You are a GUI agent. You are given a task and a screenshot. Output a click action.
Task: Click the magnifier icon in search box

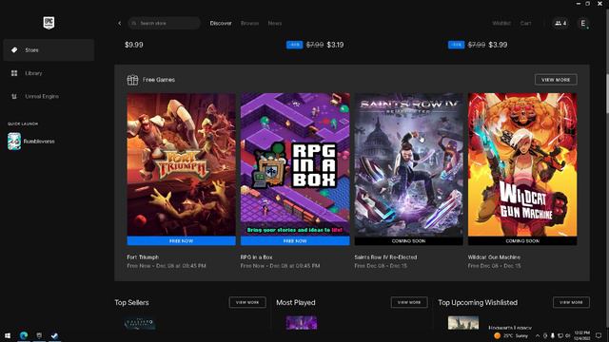tap(134, 23)
